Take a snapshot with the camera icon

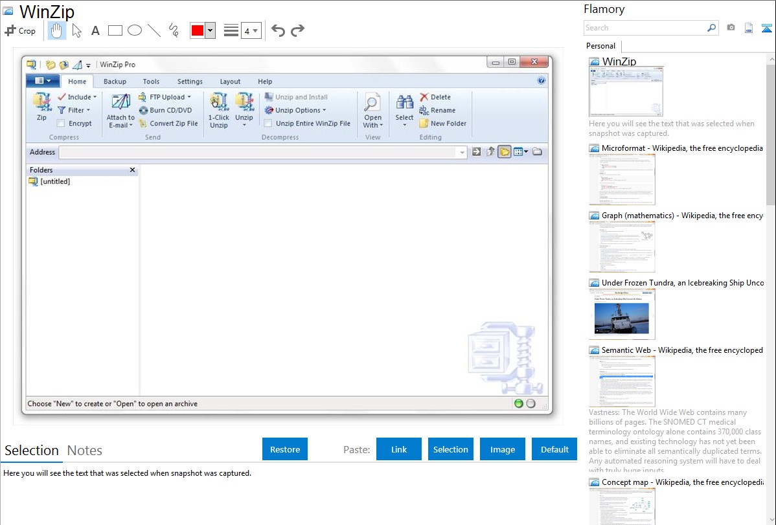tap(731, 28)
